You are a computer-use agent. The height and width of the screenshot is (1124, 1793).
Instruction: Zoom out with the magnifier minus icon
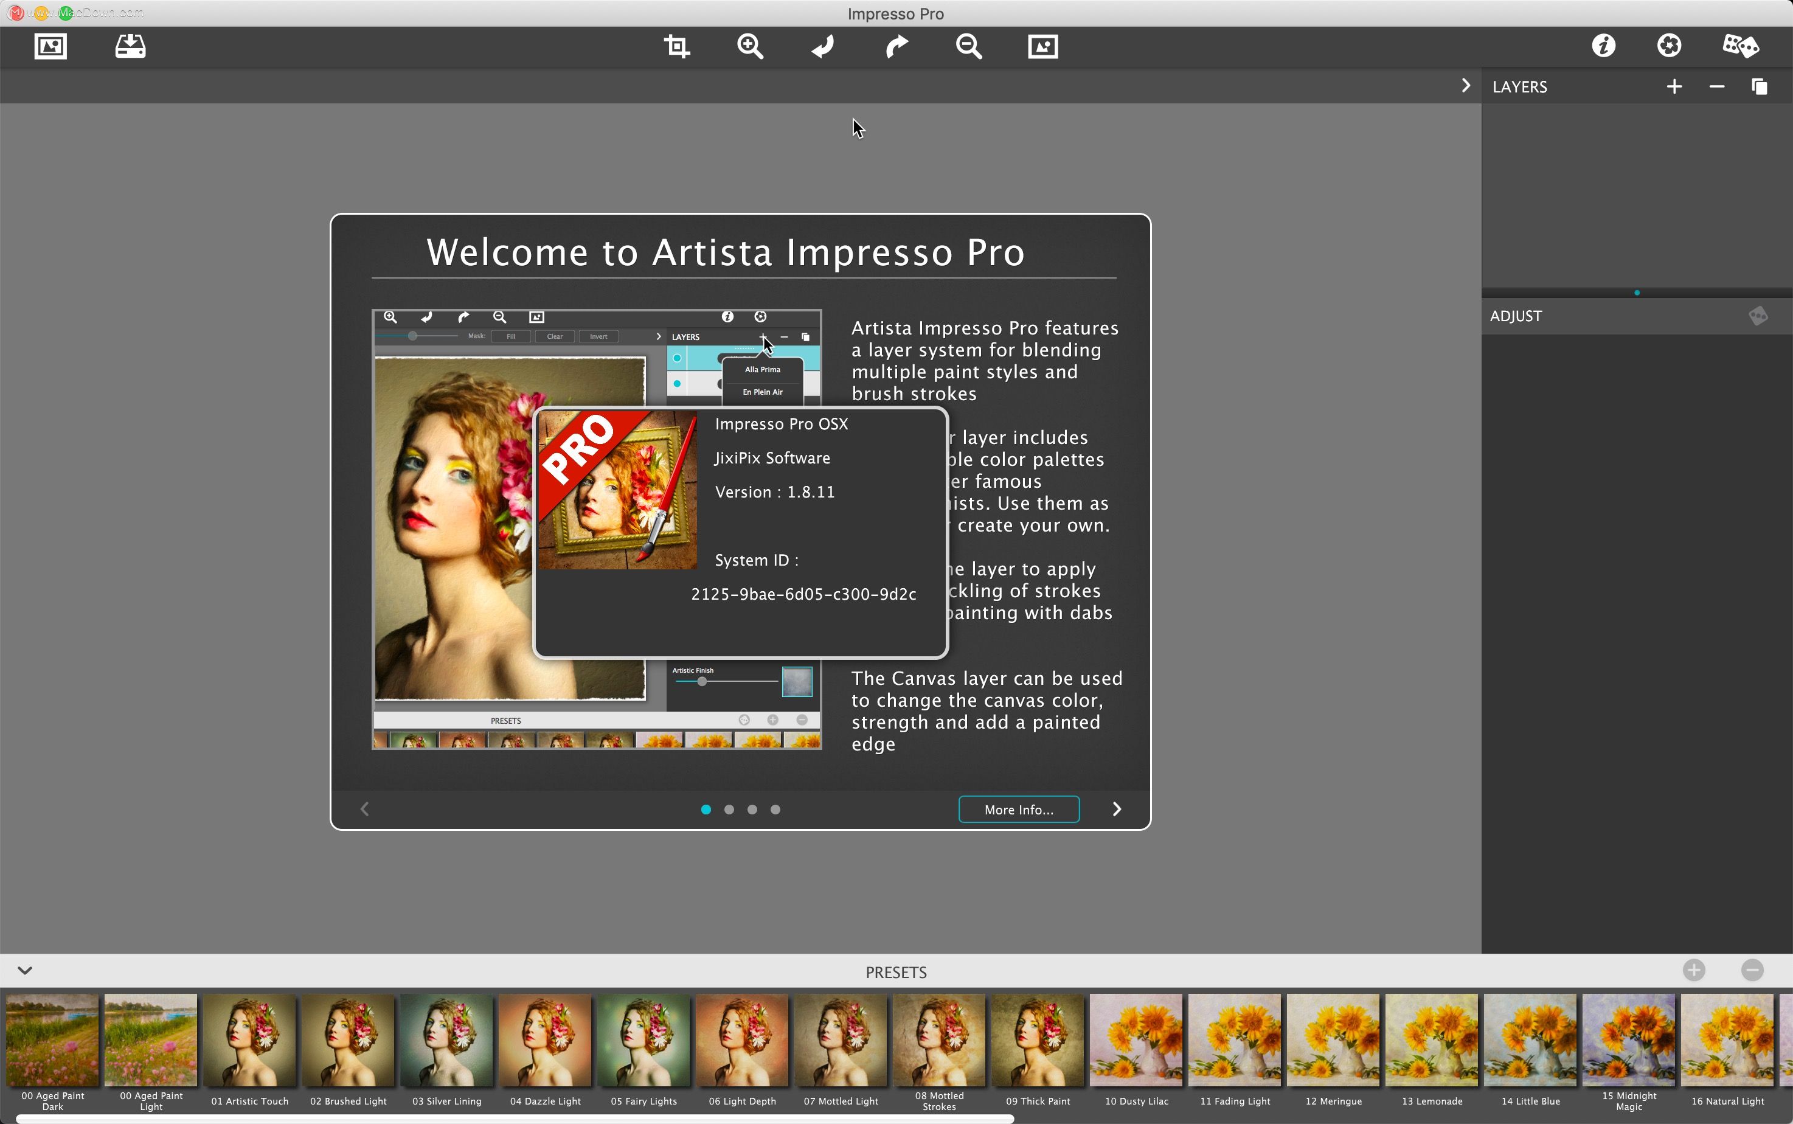[x=969, y=46]
